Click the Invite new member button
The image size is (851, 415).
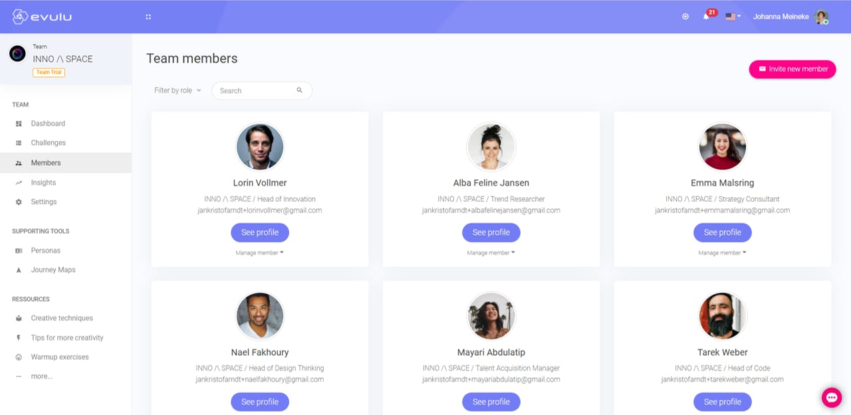(792, 69)
